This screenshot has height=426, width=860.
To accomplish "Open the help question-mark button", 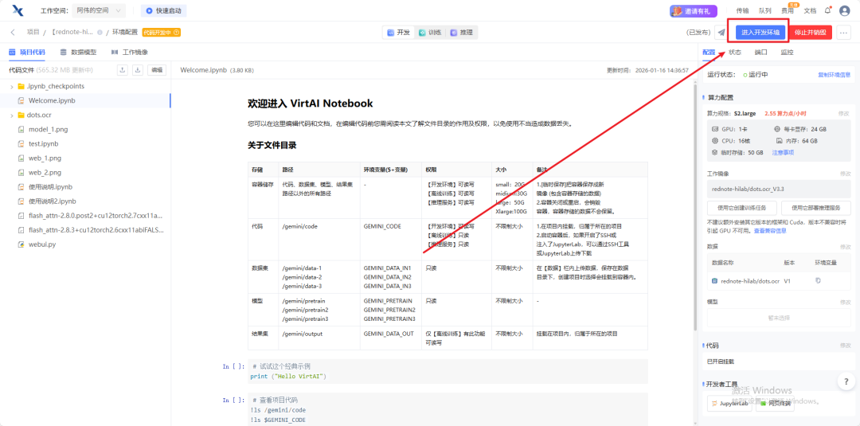I will (x=846, y=381).
